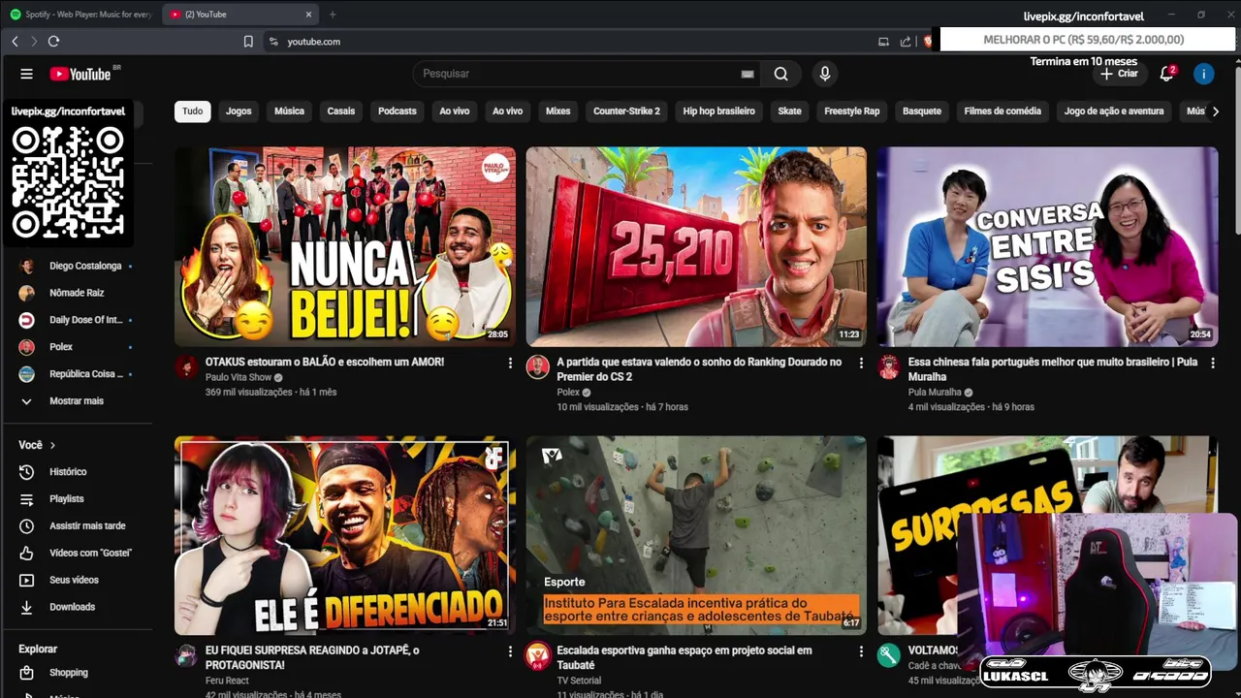
Task: Go back with browser back arrow
Action: tap(15, 42)
